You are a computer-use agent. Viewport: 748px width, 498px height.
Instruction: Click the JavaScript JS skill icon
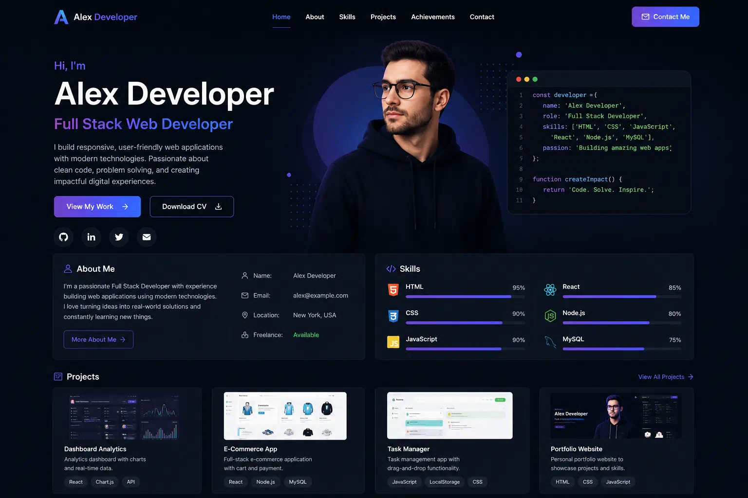click(x=393, y=342)
